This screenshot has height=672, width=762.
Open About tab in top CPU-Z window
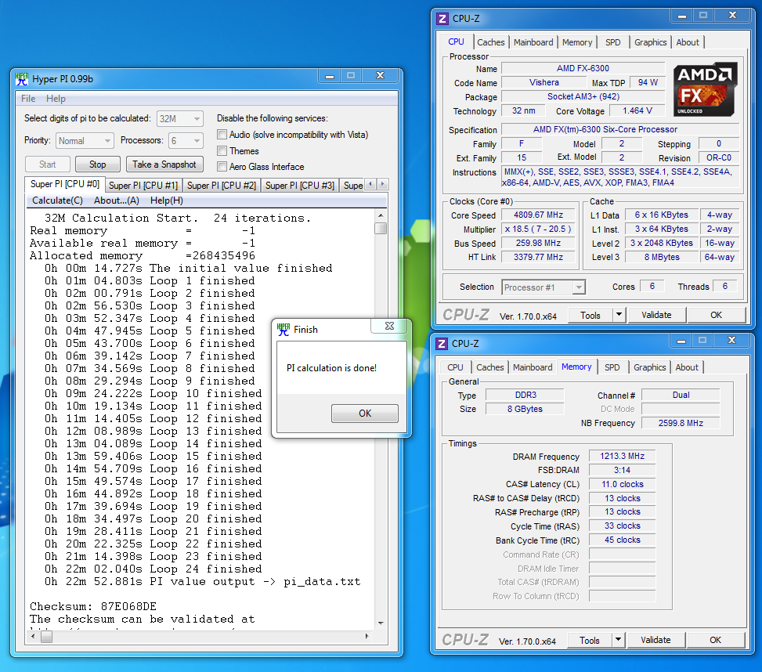click(x=688, y=42)
